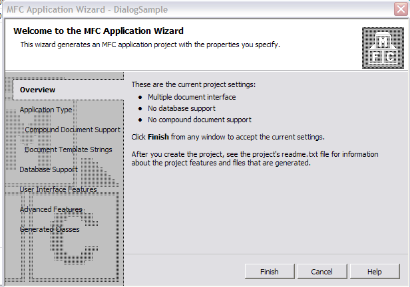Close the MFC Application Wizard window
Screen dimensions: 410x287
[401, 9]
